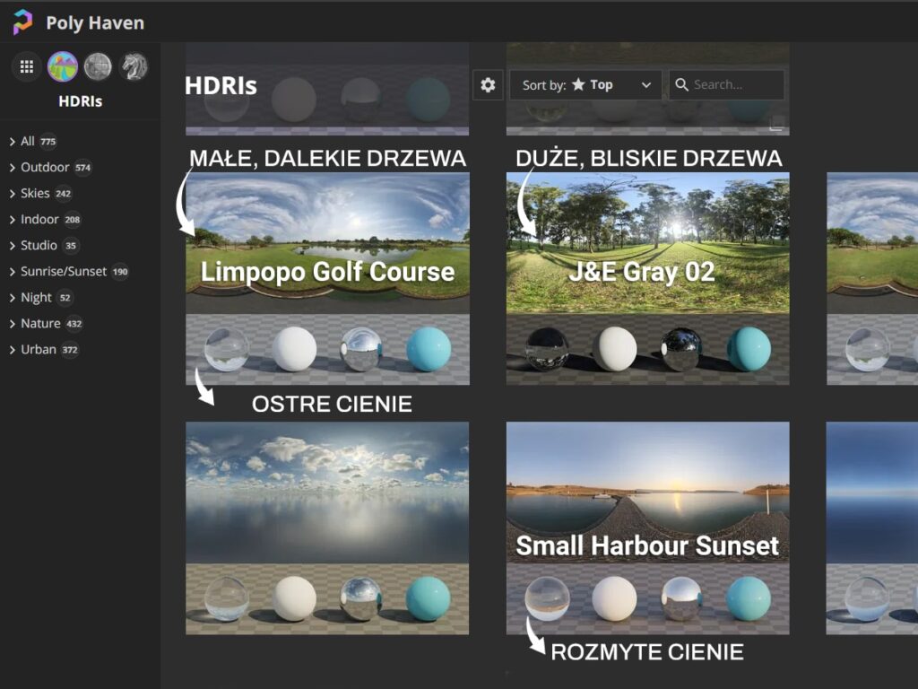Click the Poly Haven logo icon
918x689 pixels.
[x=22, y=22]
